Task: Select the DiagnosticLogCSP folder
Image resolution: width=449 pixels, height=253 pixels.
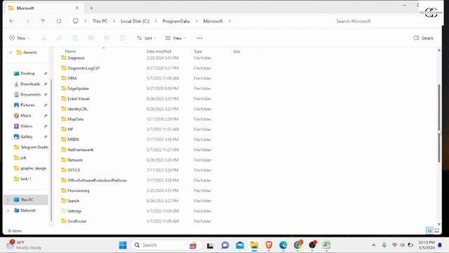Action: [83, 68]
